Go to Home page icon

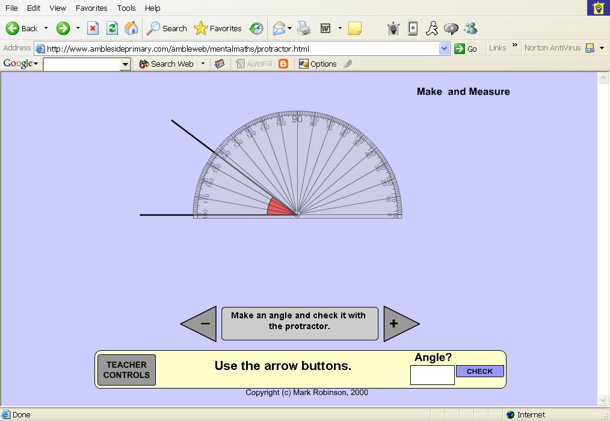coord(131,28)
